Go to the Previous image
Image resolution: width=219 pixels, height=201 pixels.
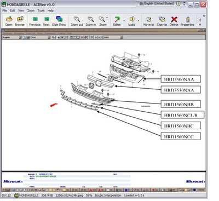(x=34, y=21)
